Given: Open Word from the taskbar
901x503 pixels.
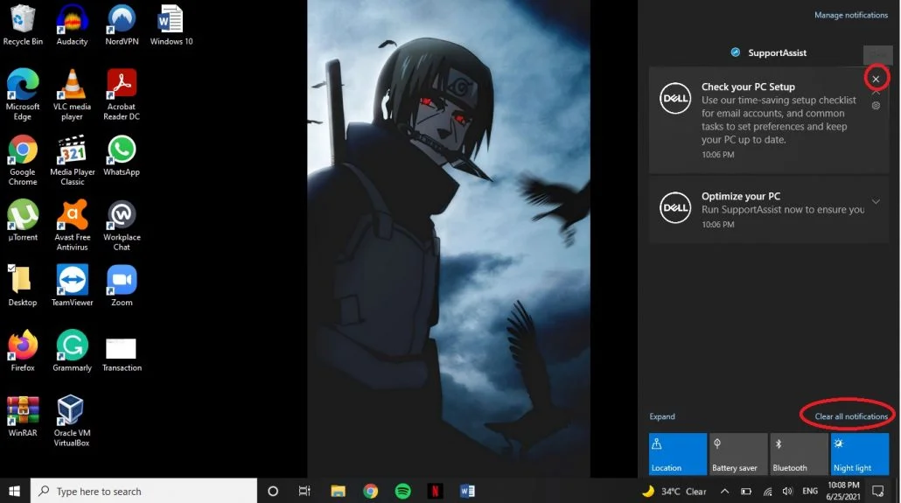Looking at the screenshot, I should (467, 491).
